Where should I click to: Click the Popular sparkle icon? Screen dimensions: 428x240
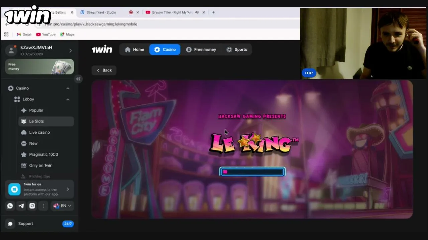pos(24,110)
